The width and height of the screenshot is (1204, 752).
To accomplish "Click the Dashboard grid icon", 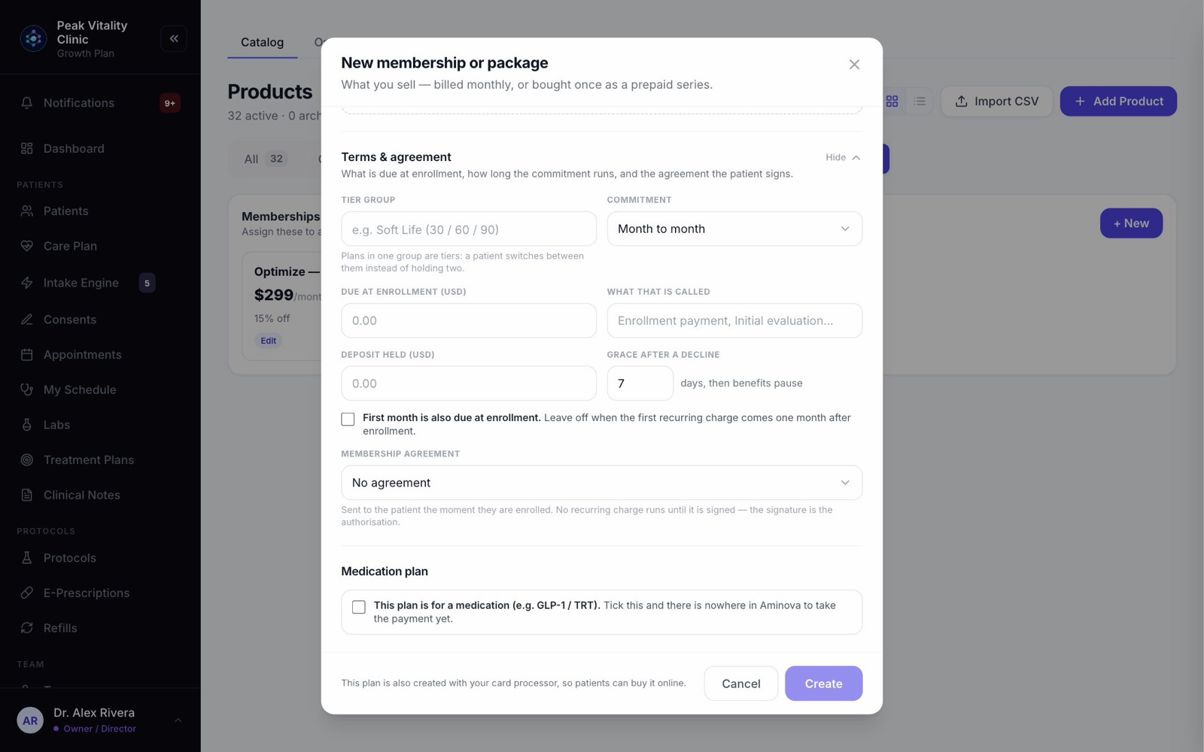I will click(27, 148).
